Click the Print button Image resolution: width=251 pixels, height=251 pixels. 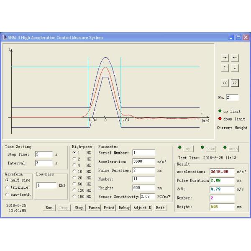[109, 207]
